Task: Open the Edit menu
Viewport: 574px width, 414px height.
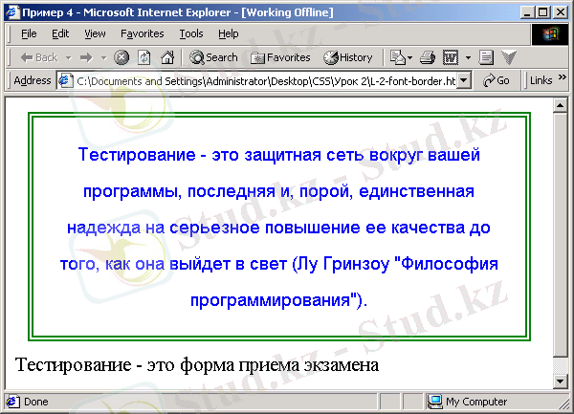Action: (x=60, y=33)
